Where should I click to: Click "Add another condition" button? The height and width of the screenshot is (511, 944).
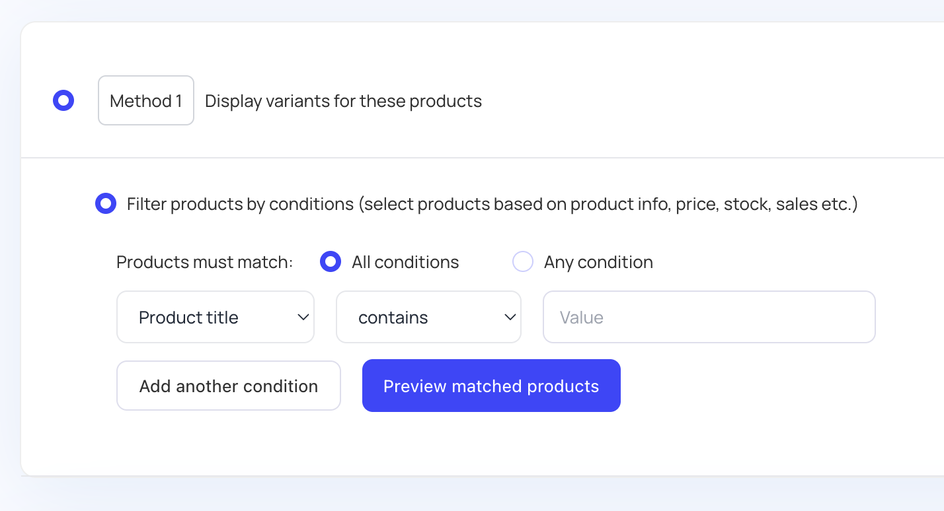click(x=229, y=386)
